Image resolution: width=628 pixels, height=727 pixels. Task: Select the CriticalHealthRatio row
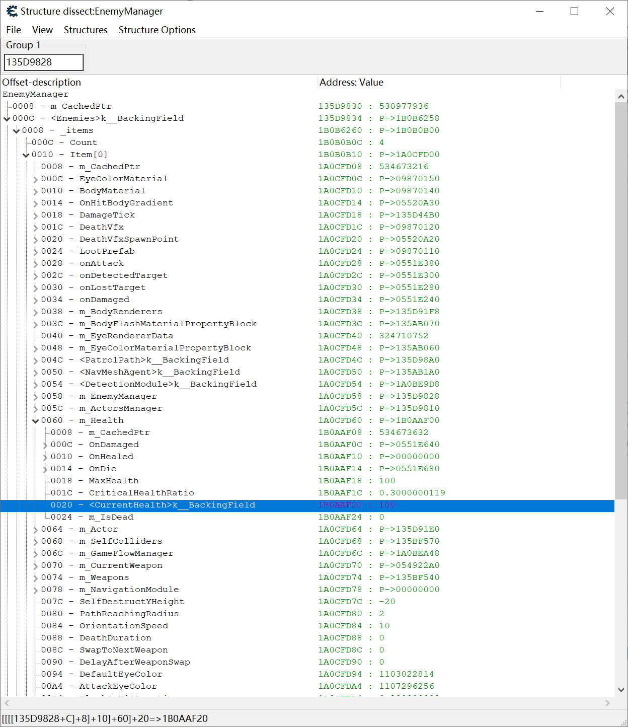click(307, 493)
